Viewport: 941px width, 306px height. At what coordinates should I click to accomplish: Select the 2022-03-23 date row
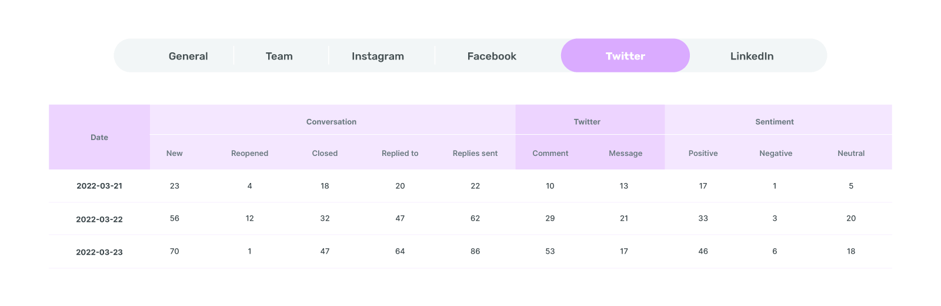pos(470,251)
